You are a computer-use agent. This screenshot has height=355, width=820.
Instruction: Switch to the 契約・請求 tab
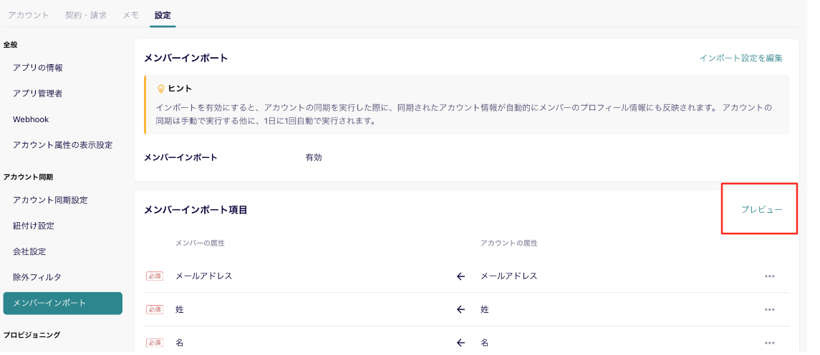pyautogui.click(x=86, y=15)
